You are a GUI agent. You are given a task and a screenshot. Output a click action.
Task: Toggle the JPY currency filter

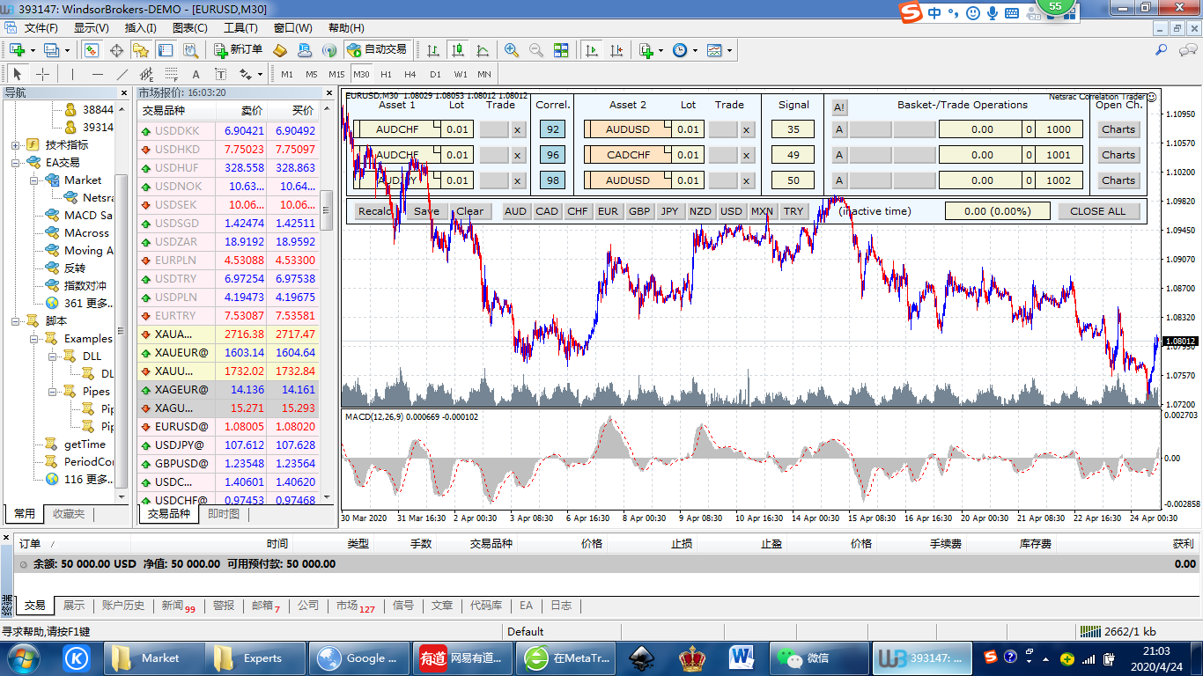point(669,211)
